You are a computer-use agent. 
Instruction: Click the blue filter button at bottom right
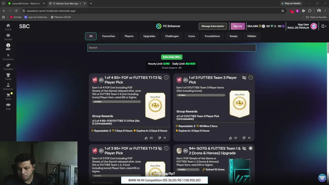coord(322,178)
